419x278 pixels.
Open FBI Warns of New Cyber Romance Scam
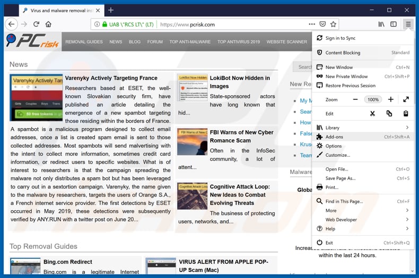(241, 136)
